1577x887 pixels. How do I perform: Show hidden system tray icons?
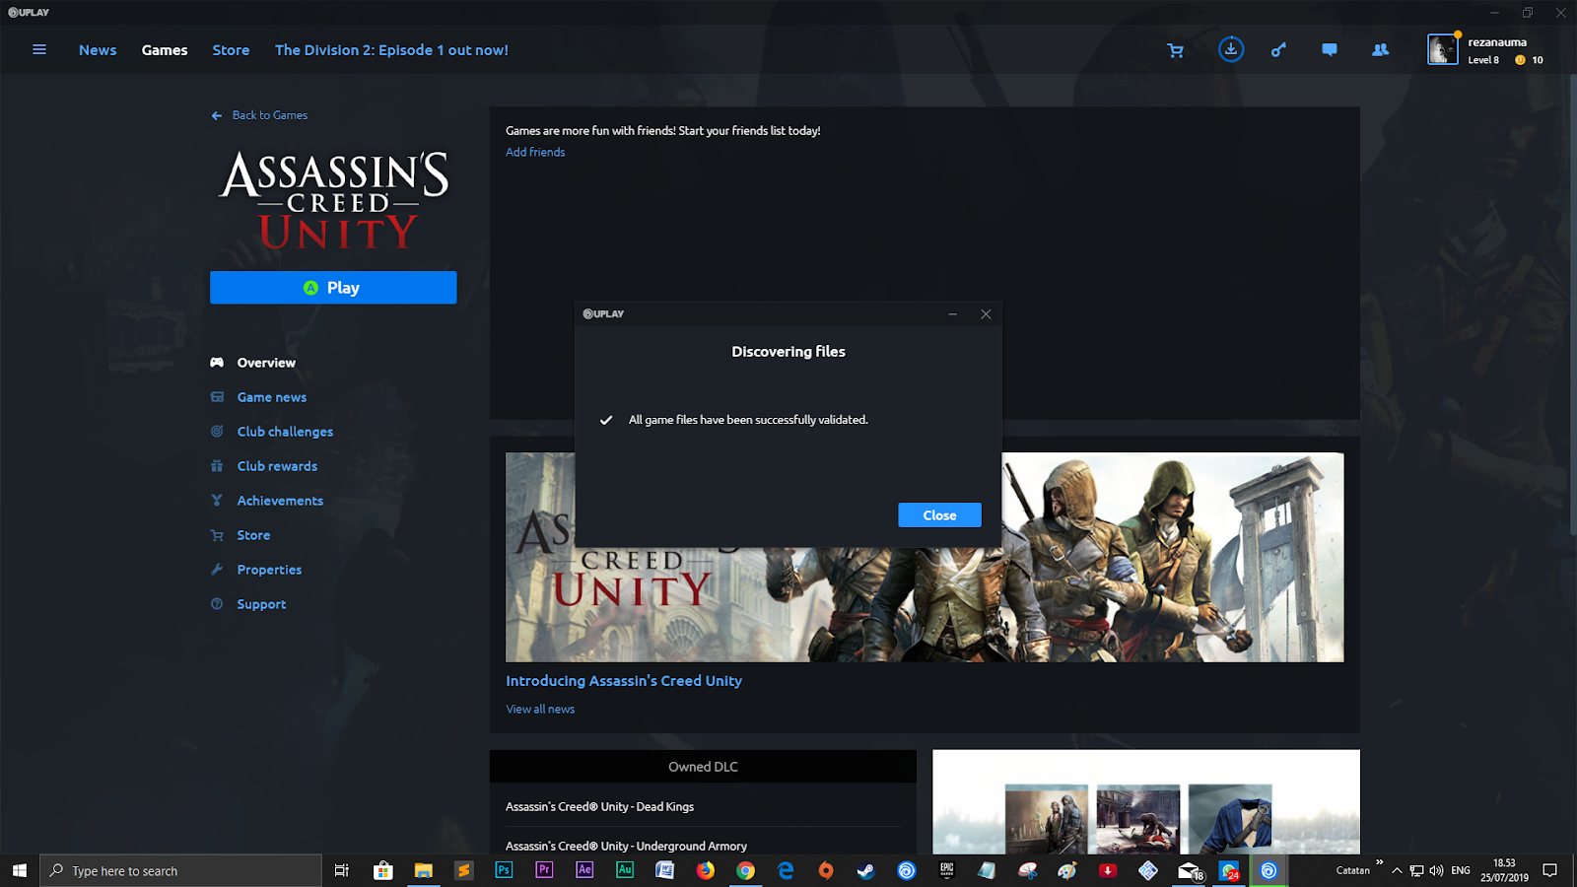[1397, 870]
